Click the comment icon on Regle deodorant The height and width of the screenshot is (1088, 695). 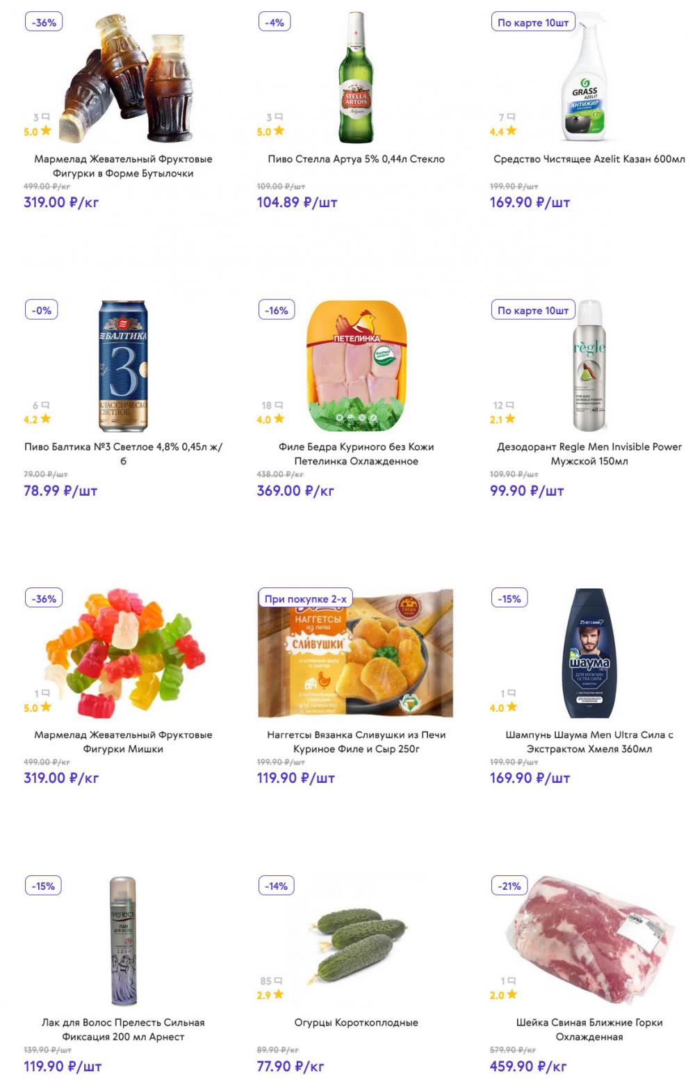click(509, 405)
